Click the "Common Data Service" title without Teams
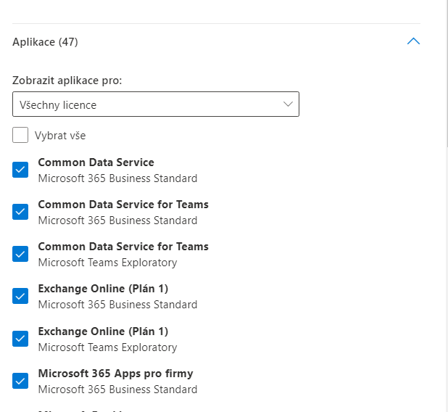Viewport: 448px width, 412px height. click(96, 162)
